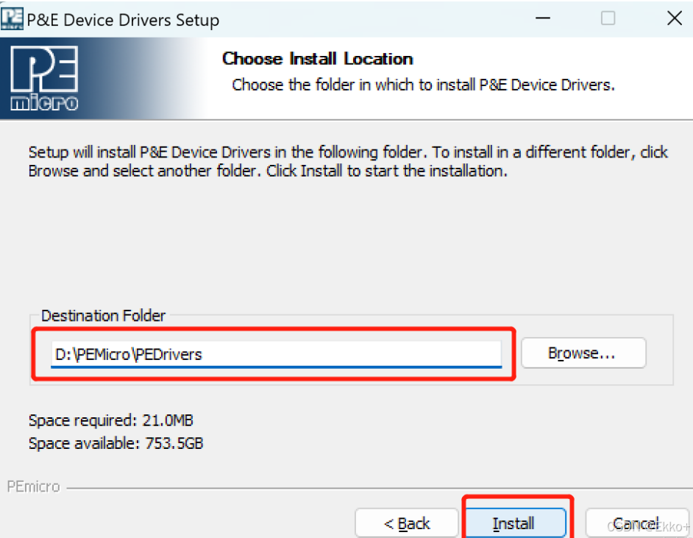
Task: Click the 'Destination Folder' group label
Action: tap(103, 316)
